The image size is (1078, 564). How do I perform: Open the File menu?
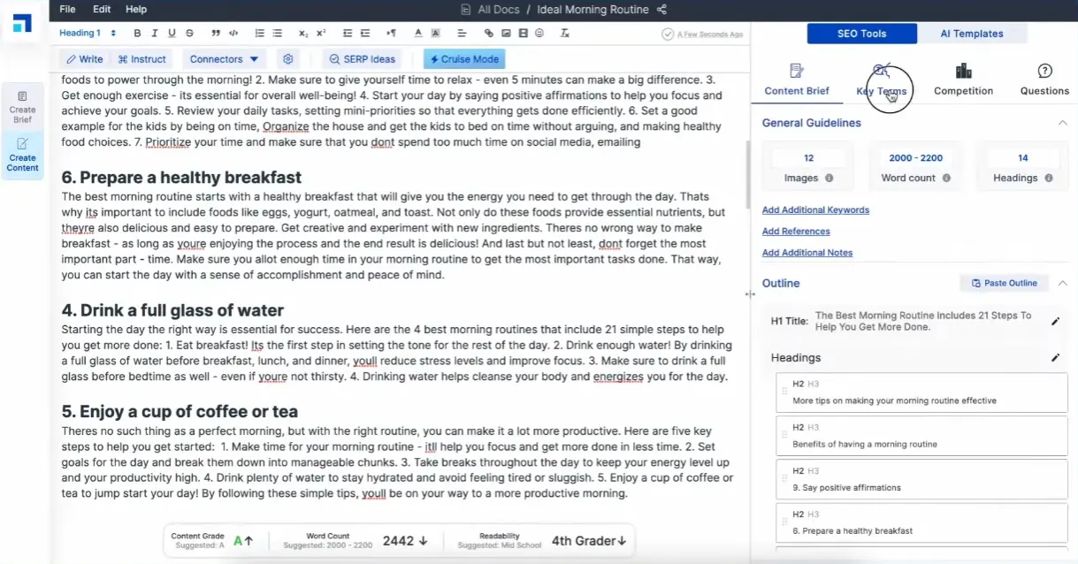point(67,9)
